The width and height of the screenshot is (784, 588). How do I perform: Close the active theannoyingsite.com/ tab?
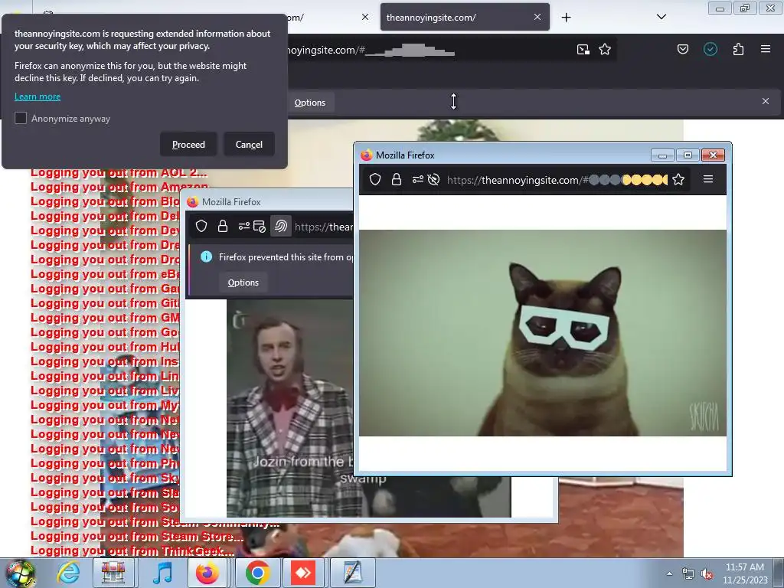click(537, 17)
